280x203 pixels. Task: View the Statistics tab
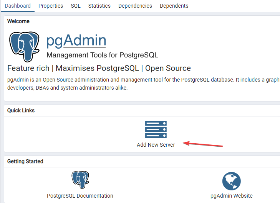pos(99,6)
